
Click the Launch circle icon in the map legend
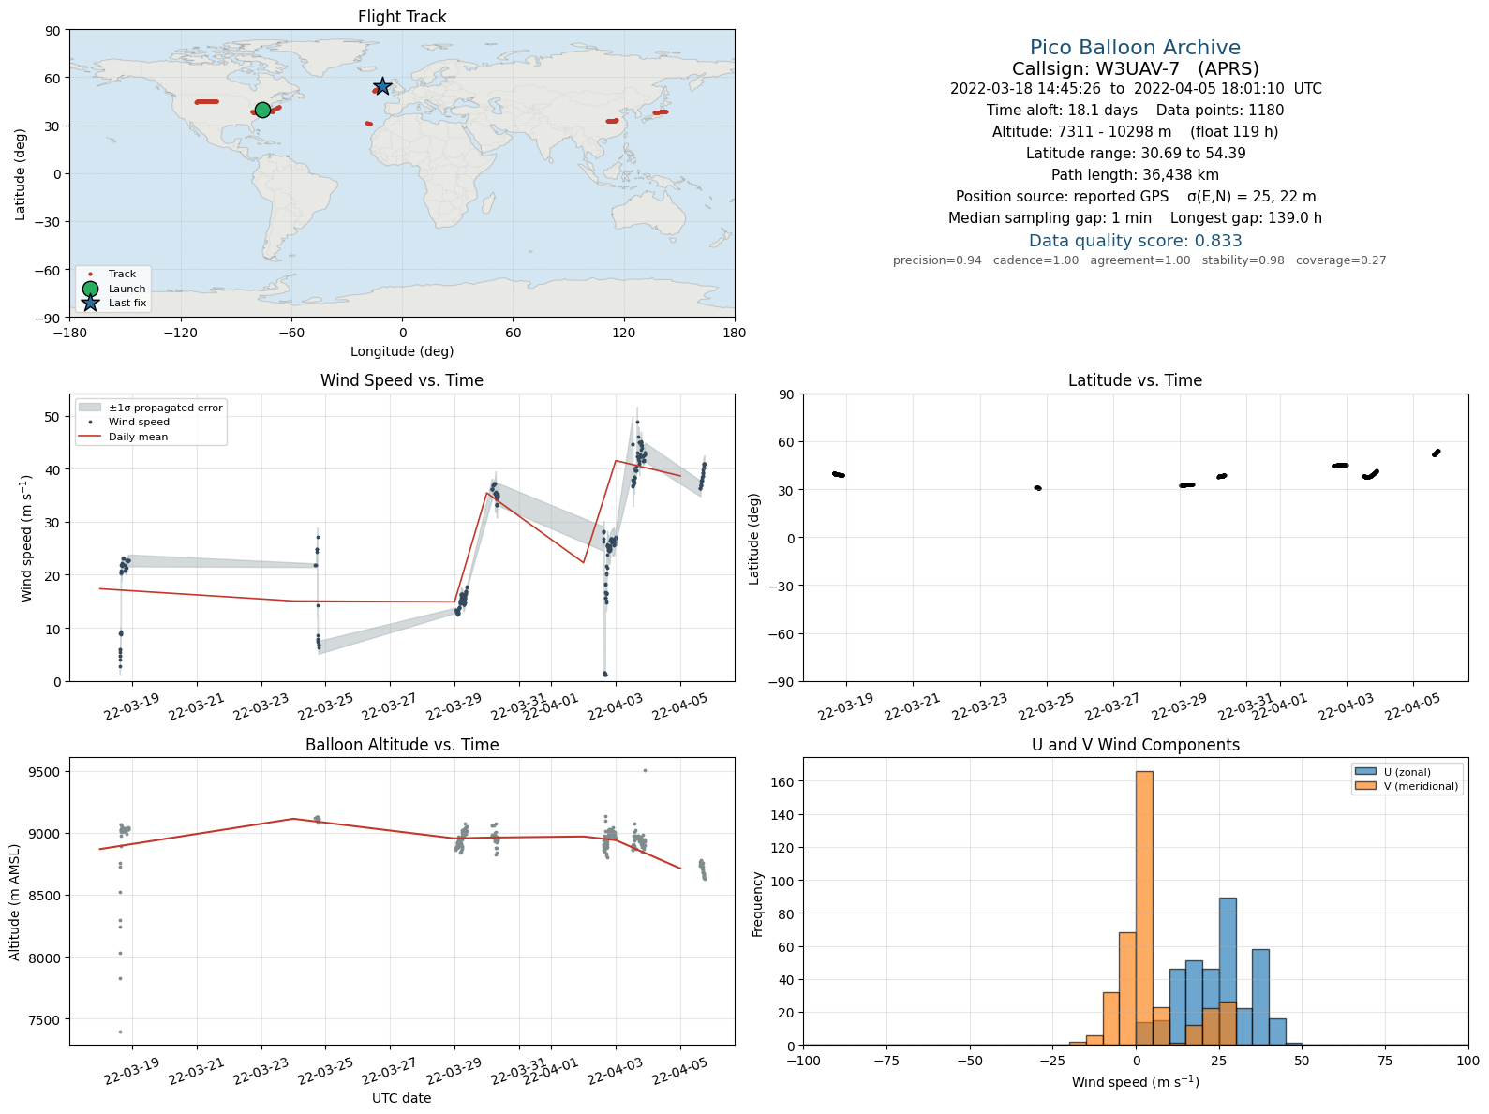click(90, 289)
